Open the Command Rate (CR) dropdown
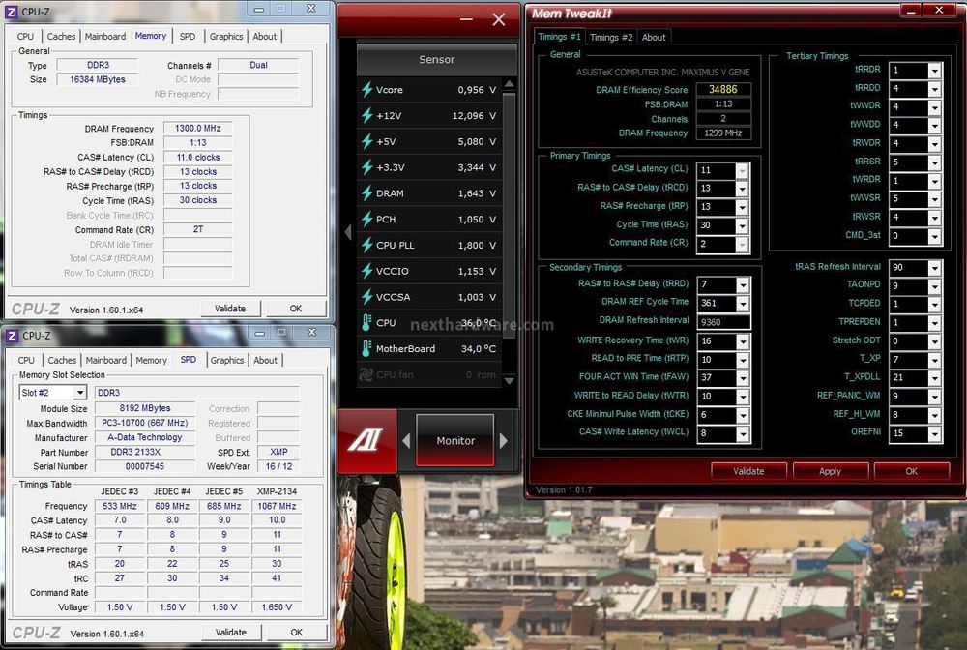Screen dimensions: 967x650 (x=742, y=244)
